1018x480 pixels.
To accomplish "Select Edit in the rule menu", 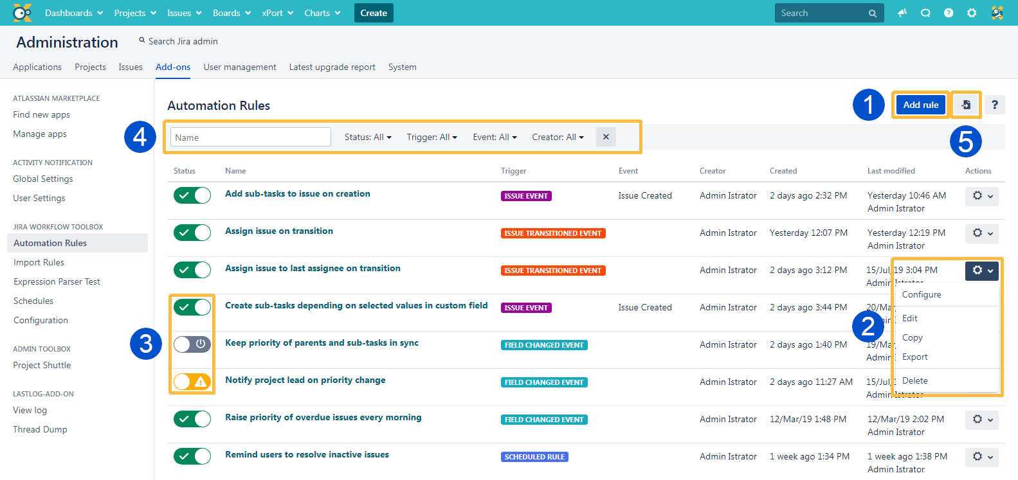I will click(x=910, y=318).
